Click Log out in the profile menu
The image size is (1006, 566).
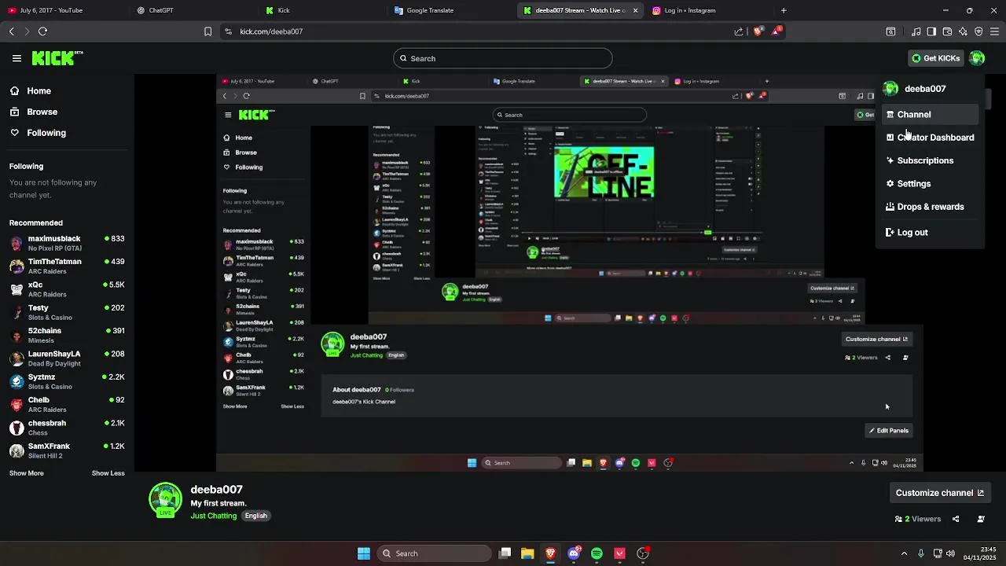click(x=930, y=233)
